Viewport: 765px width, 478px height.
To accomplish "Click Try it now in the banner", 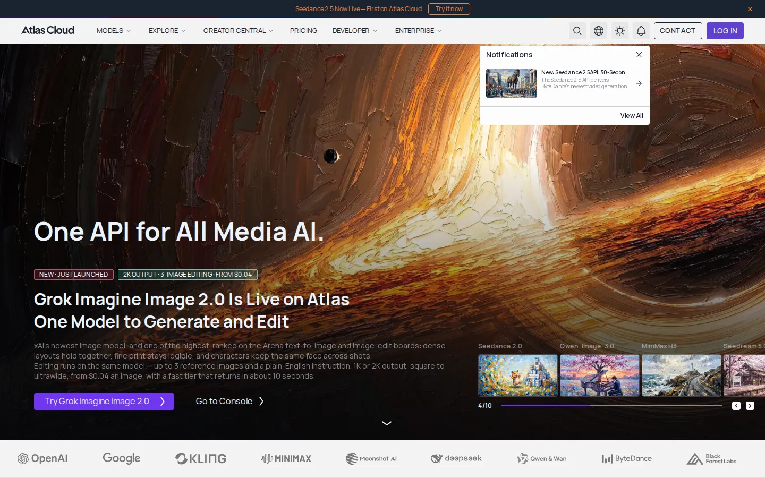I will tap(449, 9).
